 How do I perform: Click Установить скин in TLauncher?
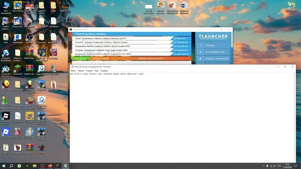(214, 52)
